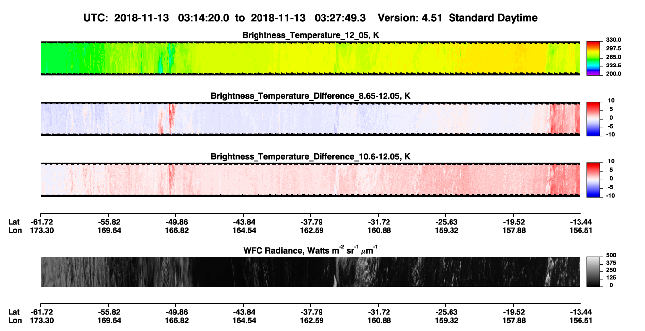Click latitude '-13.44' on the axis above WFC panel
Screen dimensions: 645x331
pyautogui.click(x=580, y=222)
